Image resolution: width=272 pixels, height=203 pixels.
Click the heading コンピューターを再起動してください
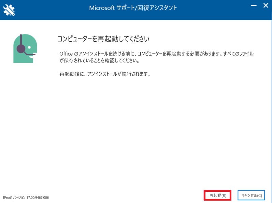pyautogui.click(x=103, y=39)
